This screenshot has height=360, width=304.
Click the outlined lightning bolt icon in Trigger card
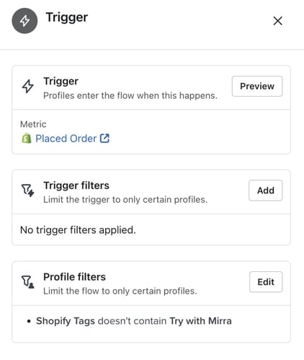28,86
